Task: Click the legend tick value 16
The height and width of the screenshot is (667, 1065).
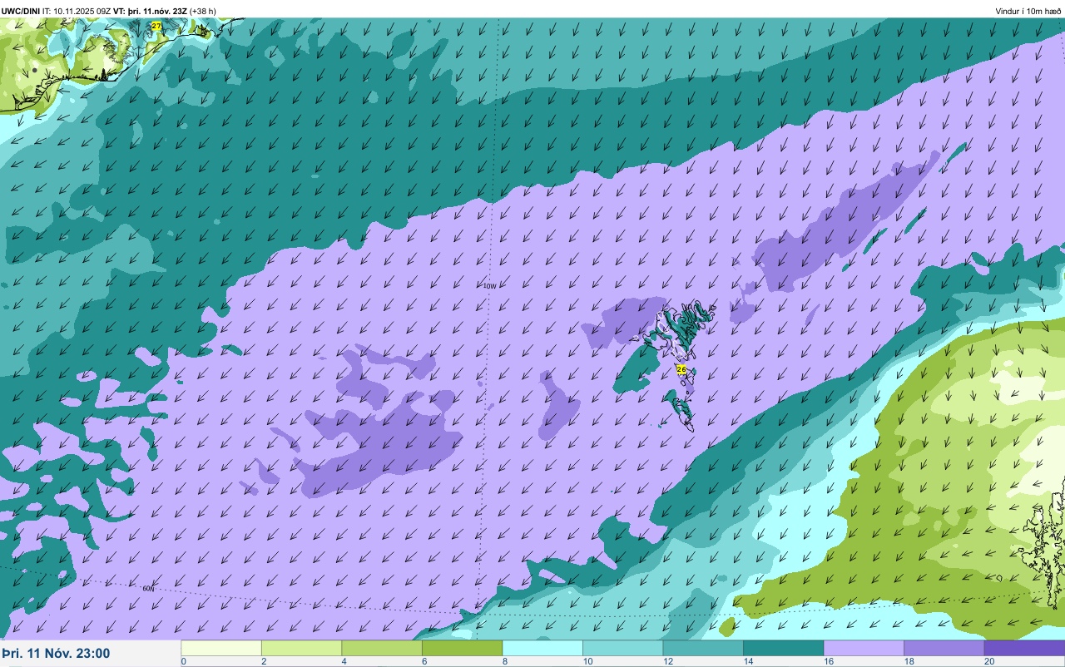Action: [x=828, y=662]
